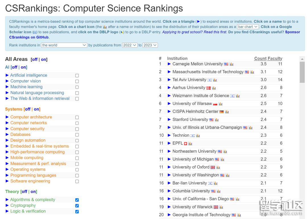Open the Programming languages area link
This screenshot has height=219, width=307.
(33, 175)
